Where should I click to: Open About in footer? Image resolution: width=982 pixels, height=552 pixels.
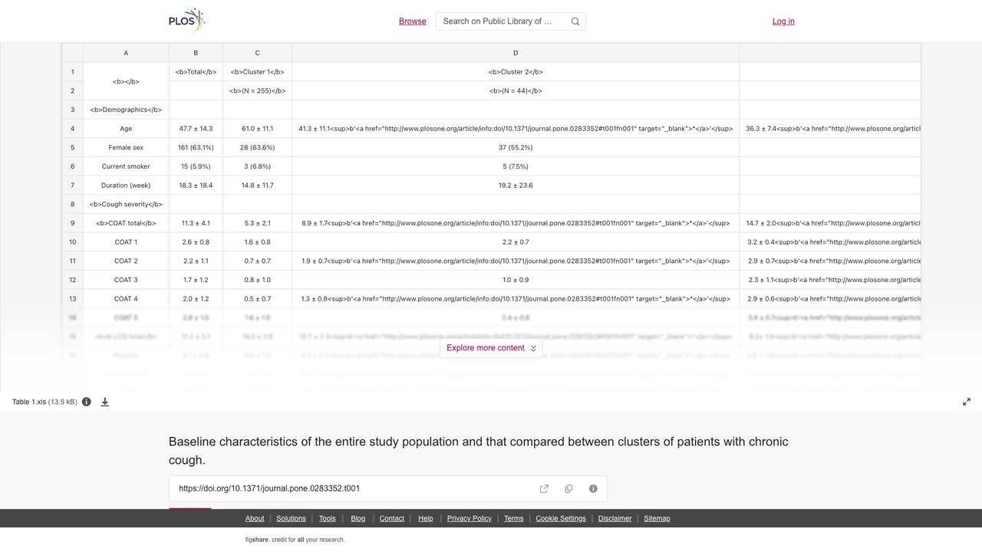(255, 518)
